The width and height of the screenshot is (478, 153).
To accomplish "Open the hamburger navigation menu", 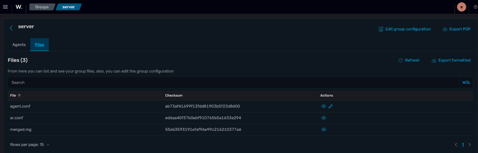I will coord(5,7).
